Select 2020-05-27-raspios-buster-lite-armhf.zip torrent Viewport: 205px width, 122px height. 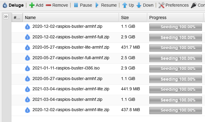pos(71,47)
